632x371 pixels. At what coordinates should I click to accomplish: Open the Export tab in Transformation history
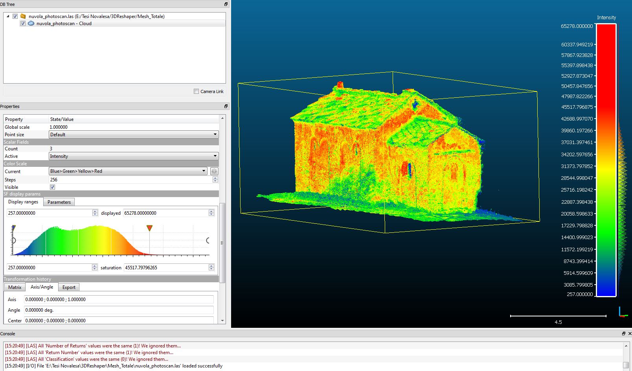pos(69,287)
